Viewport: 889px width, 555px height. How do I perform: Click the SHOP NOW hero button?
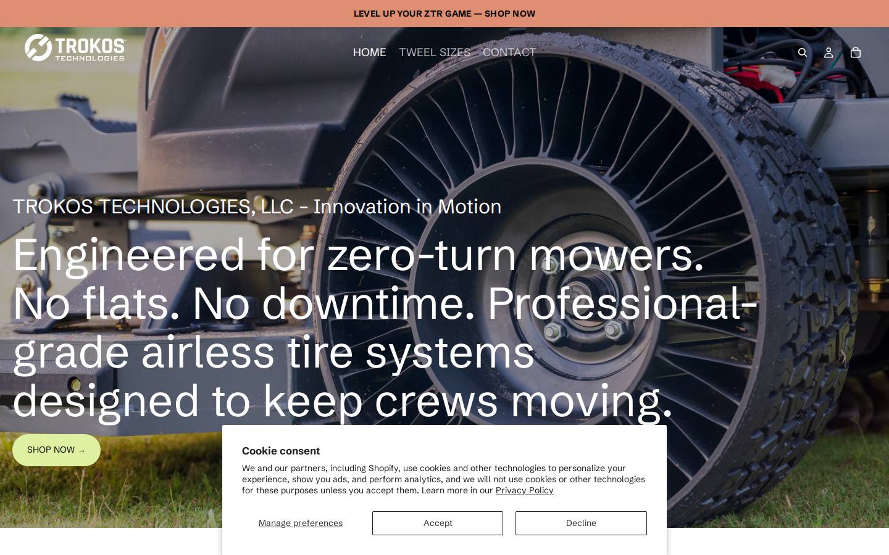pos(56,450)
